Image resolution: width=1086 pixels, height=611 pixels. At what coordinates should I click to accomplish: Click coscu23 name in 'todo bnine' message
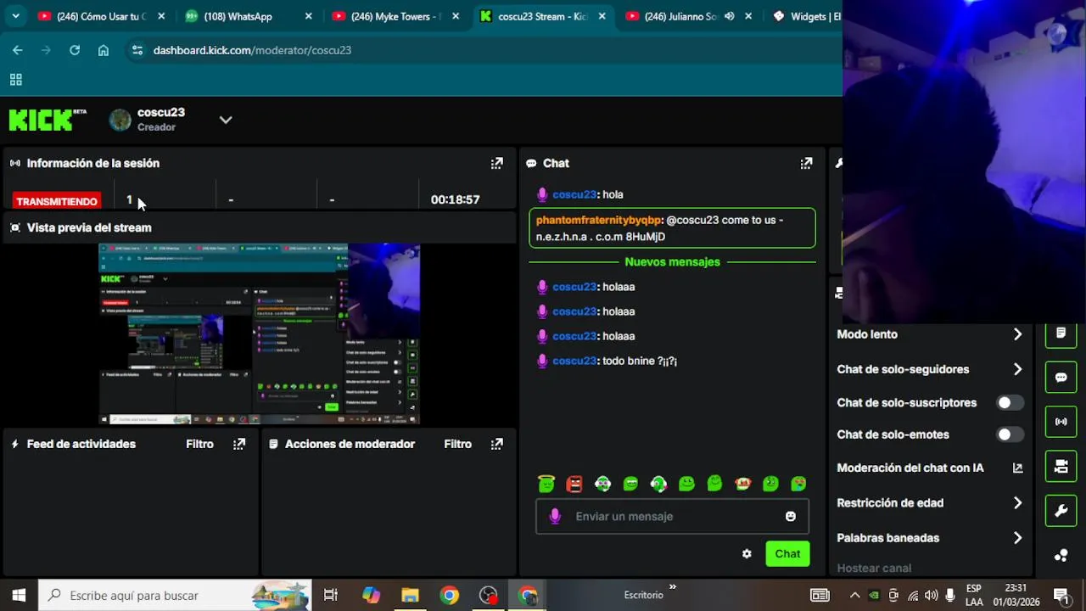pos(574,361)
